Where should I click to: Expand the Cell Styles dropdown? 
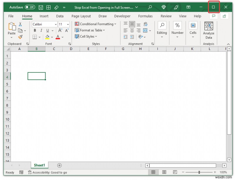89,36
